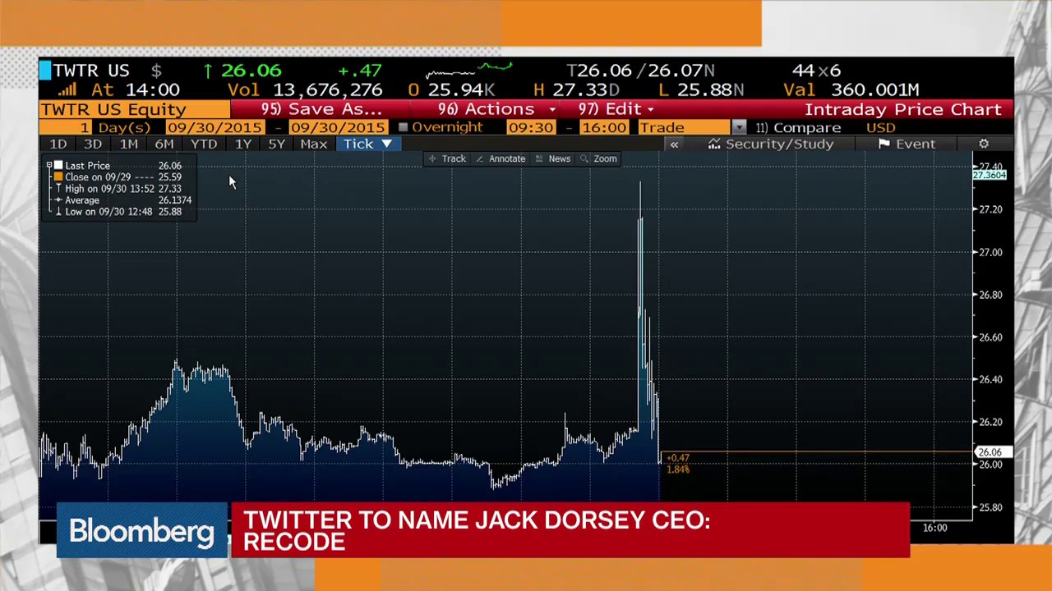Open the Tick interval dropdown
The width and height of the screenshot is (1052, 591).
pyautogui.click(x=367, y=144)
